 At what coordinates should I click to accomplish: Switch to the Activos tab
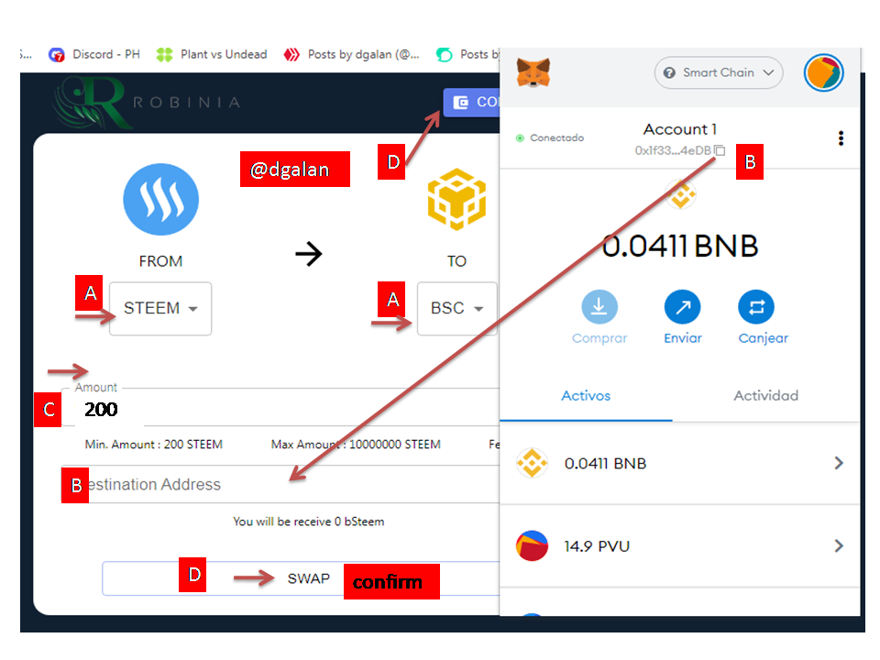[586, 396]
